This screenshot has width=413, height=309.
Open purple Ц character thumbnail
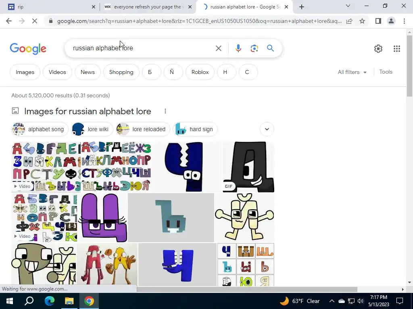(x=103, y=218)
